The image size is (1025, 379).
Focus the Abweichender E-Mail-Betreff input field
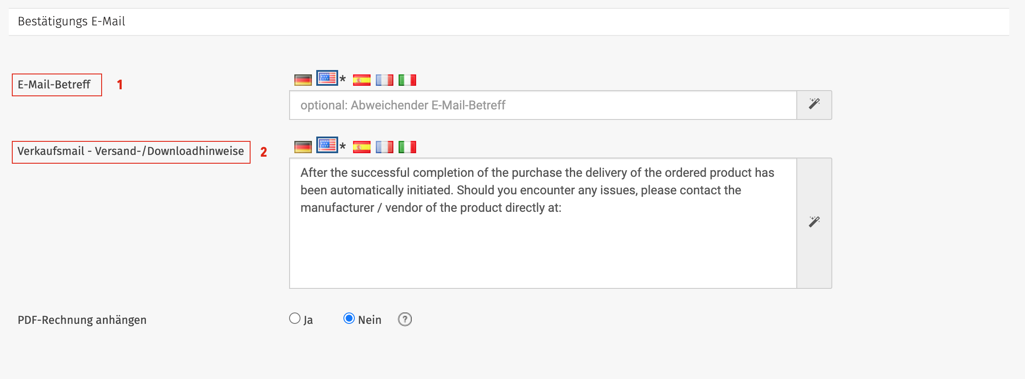click(543, 105)
